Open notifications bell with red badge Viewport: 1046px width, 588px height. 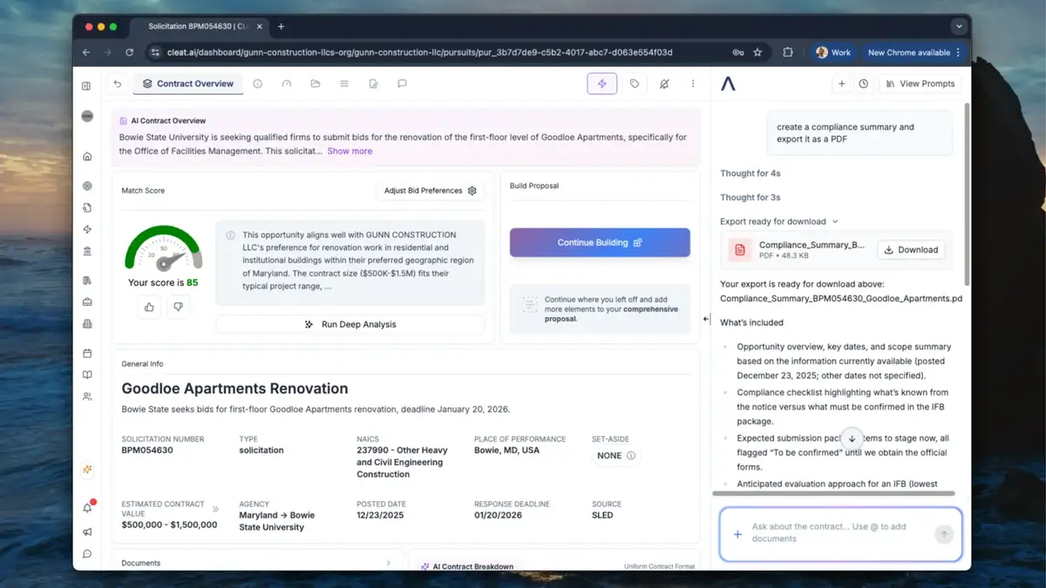point(87,508)
